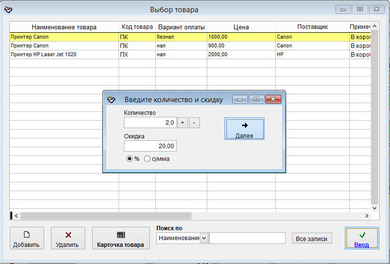Image resolution: width=390 pixels, height=264 pixels.
Task: Click the Добавить new document button
Action: [26, 239]
